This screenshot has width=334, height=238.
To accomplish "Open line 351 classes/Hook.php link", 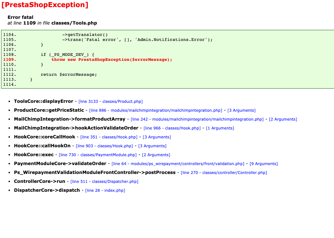I will tap(109, 137).
